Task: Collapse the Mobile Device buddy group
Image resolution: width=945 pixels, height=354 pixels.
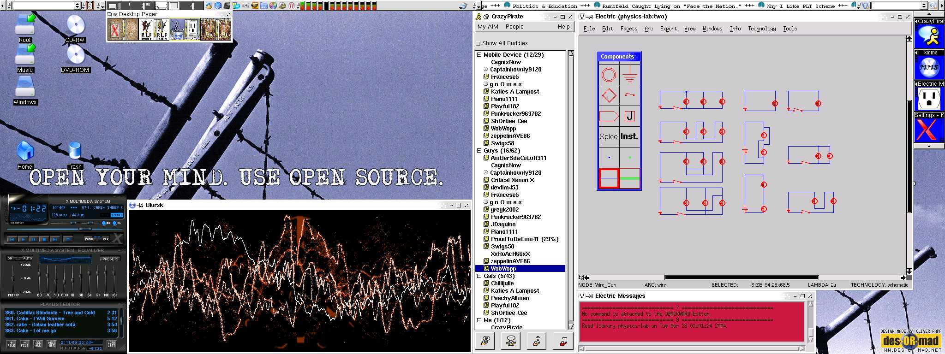Action: (x=479, y=55)
